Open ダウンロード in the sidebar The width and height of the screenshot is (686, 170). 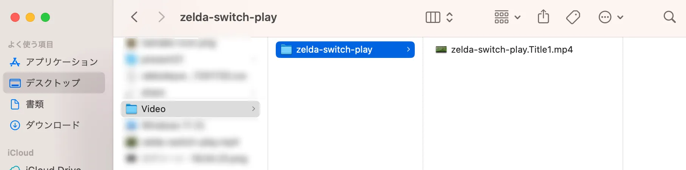[53, 125]
